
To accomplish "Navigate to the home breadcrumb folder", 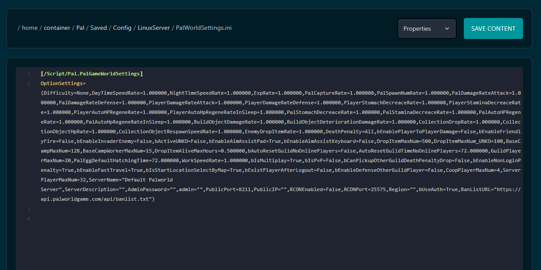I will (30, 28).
